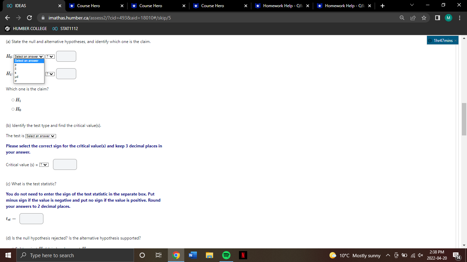The image size is (467, 262).
Task: Open the tab search chevron
Action: click(412, 6)
